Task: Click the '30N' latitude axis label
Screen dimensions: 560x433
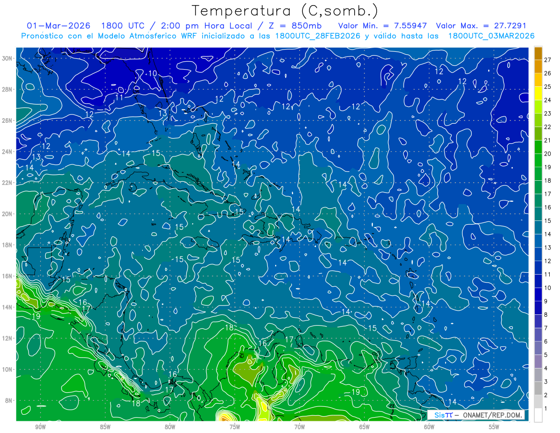Action: click(x=8, y=58)
